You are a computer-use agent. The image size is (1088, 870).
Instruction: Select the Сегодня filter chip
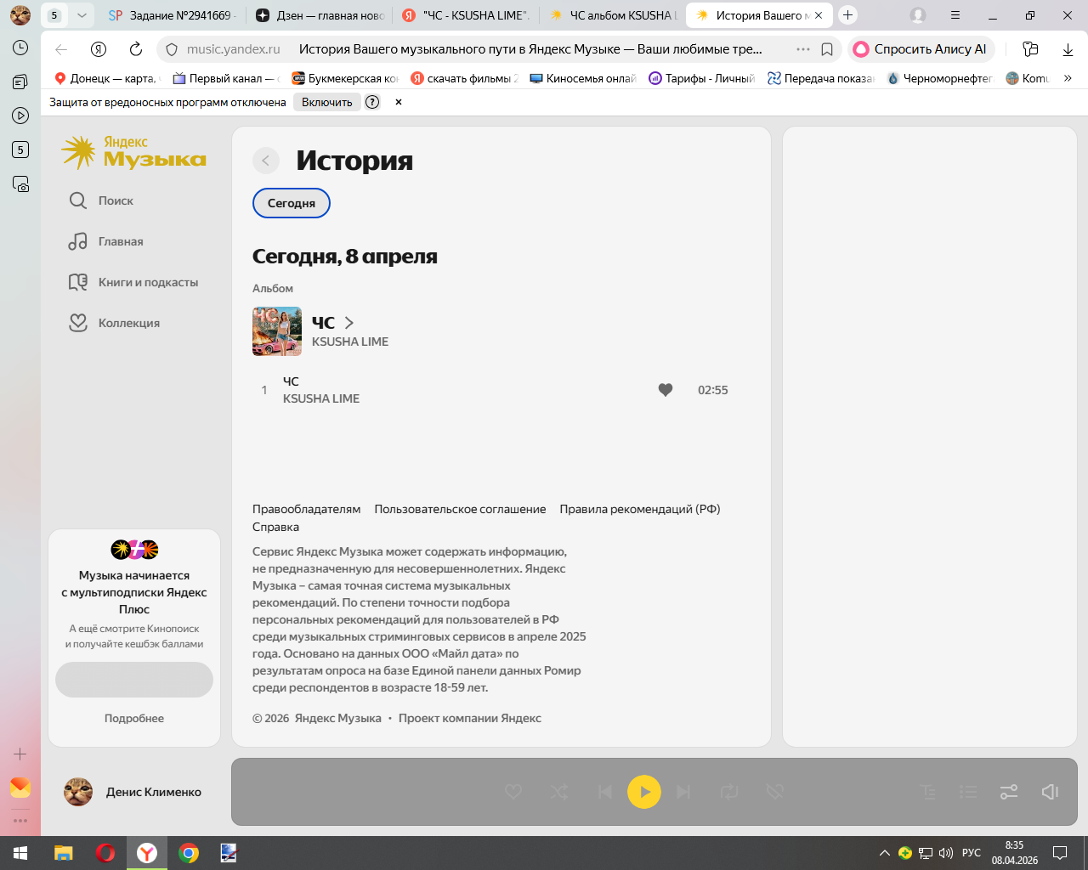[292, 203]
